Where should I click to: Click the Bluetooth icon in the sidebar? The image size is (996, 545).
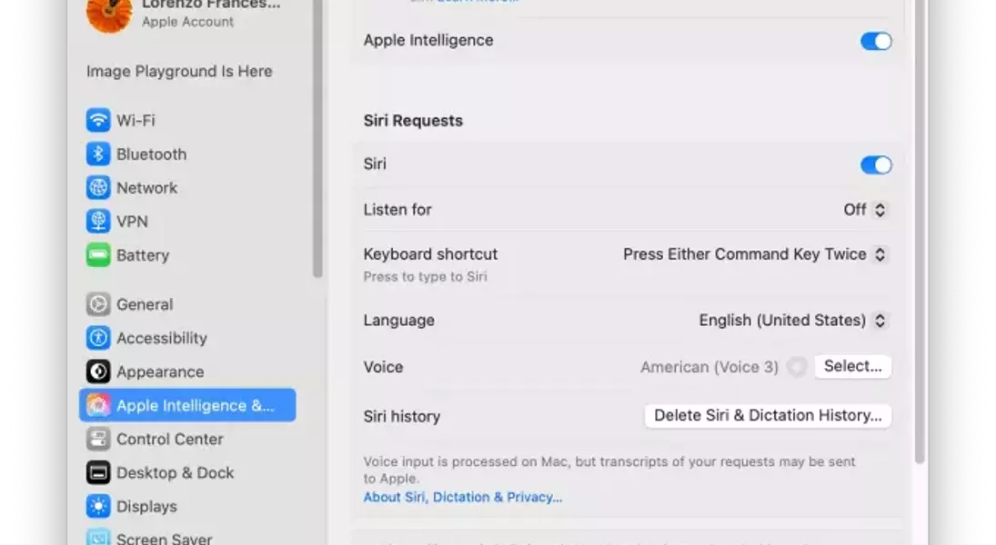click(98, 154)
